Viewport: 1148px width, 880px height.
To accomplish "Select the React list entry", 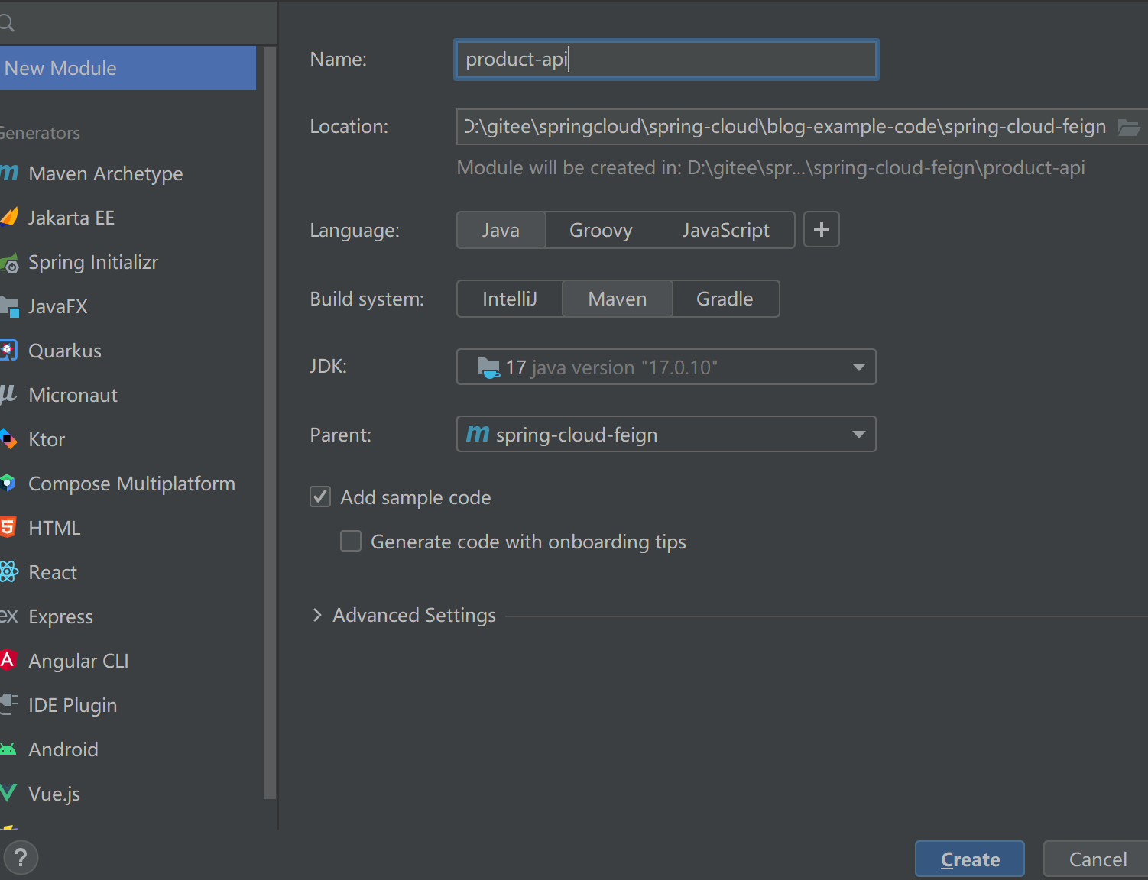I will (x=128, y=572).
